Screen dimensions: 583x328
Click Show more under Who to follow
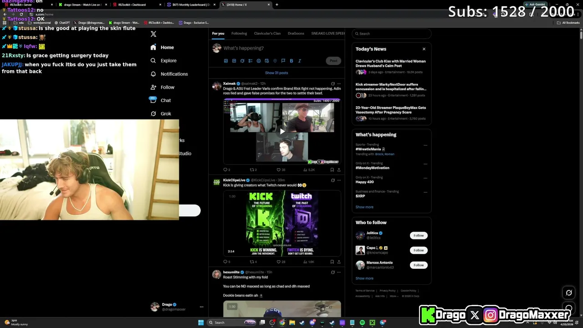pos(364,278)
